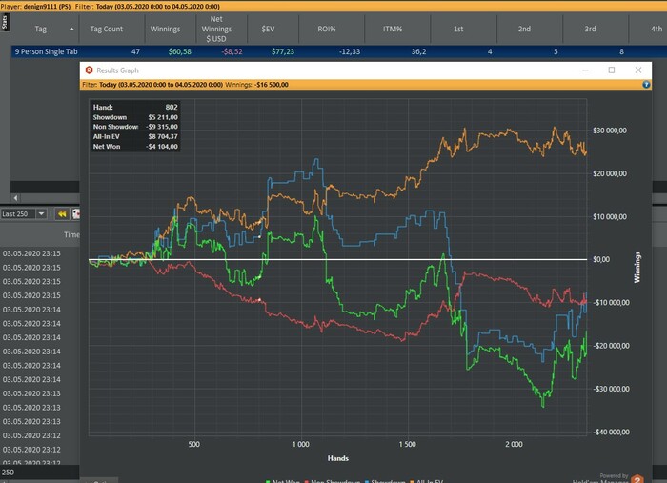Image resolution: width=667 pixels, height=483 pixels.
Task: Click the Hands x-axis title
Action: coord(338,458)
